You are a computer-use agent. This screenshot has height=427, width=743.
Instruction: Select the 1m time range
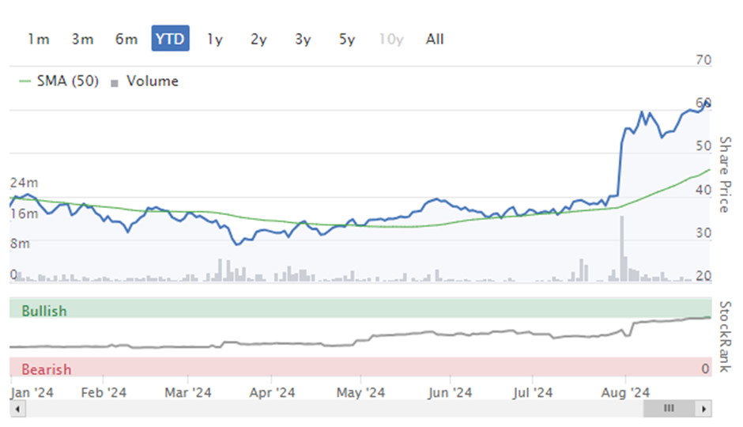[x=39, y=39]
